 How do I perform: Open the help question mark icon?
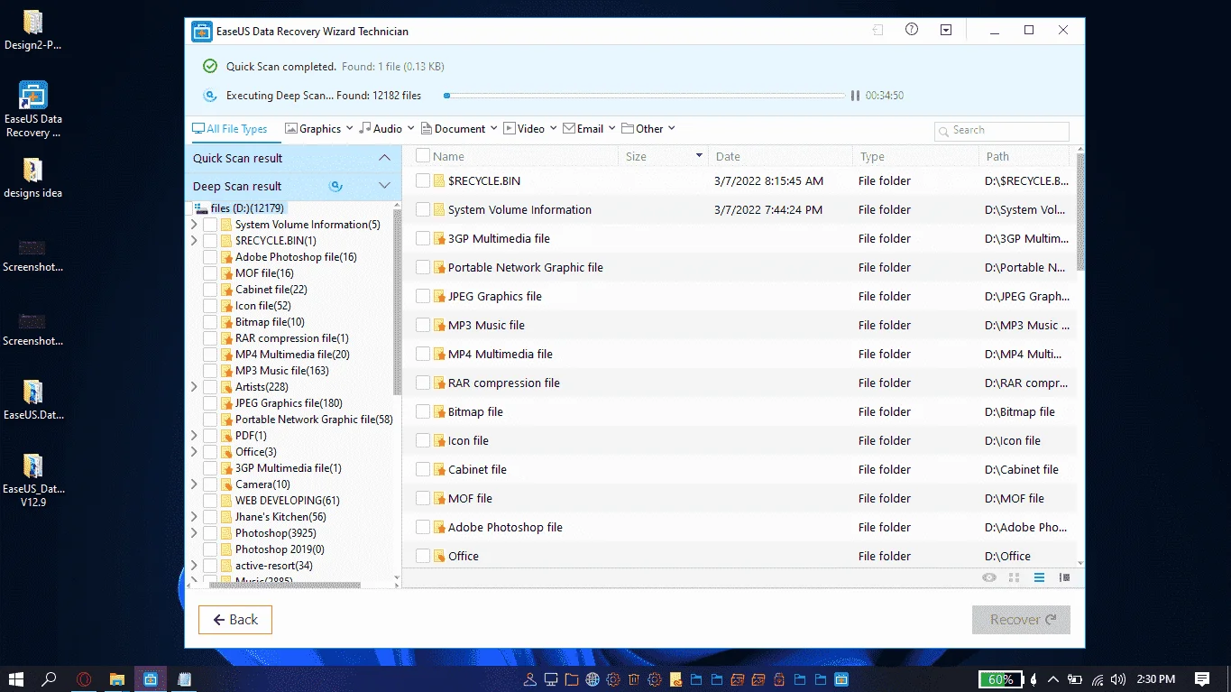point(912,30)
